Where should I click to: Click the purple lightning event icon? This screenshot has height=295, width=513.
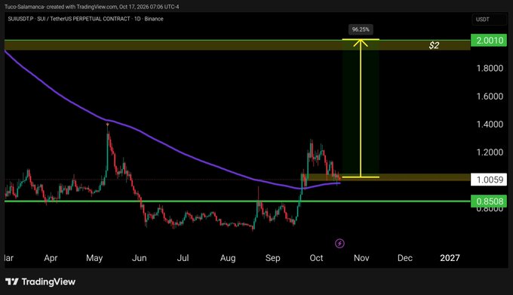click(339, 244)
